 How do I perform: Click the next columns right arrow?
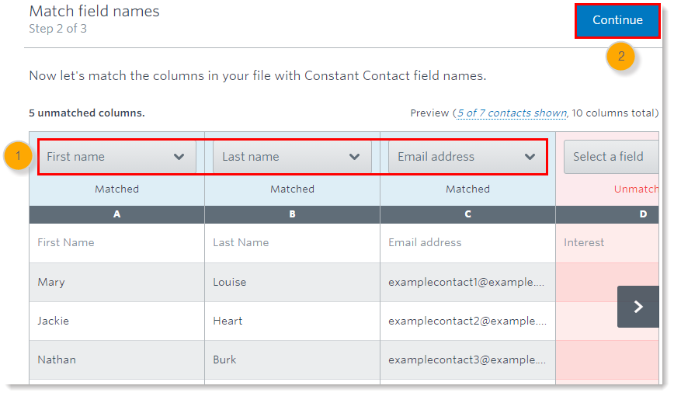[x=638, y=307]
